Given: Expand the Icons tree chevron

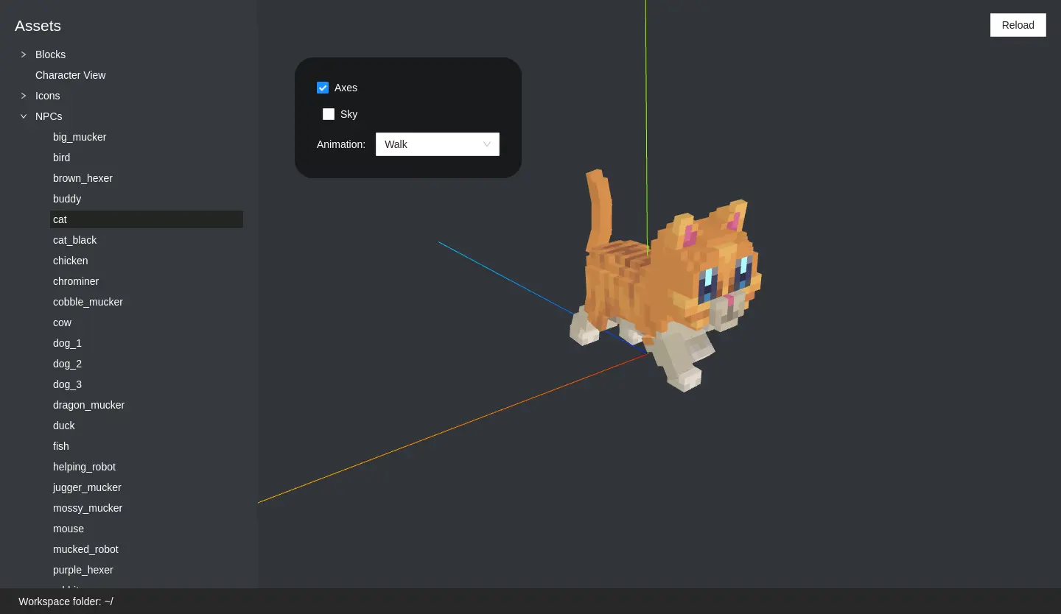Looking at the screenshot, I should click(x=24, y=96).
